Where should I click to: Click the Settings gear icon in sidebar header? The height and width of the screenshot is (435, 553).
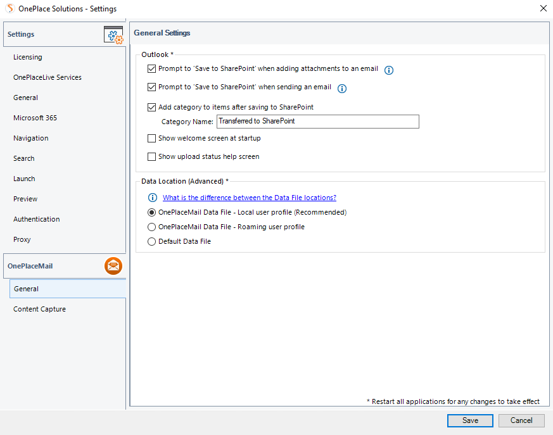point(113,34)
